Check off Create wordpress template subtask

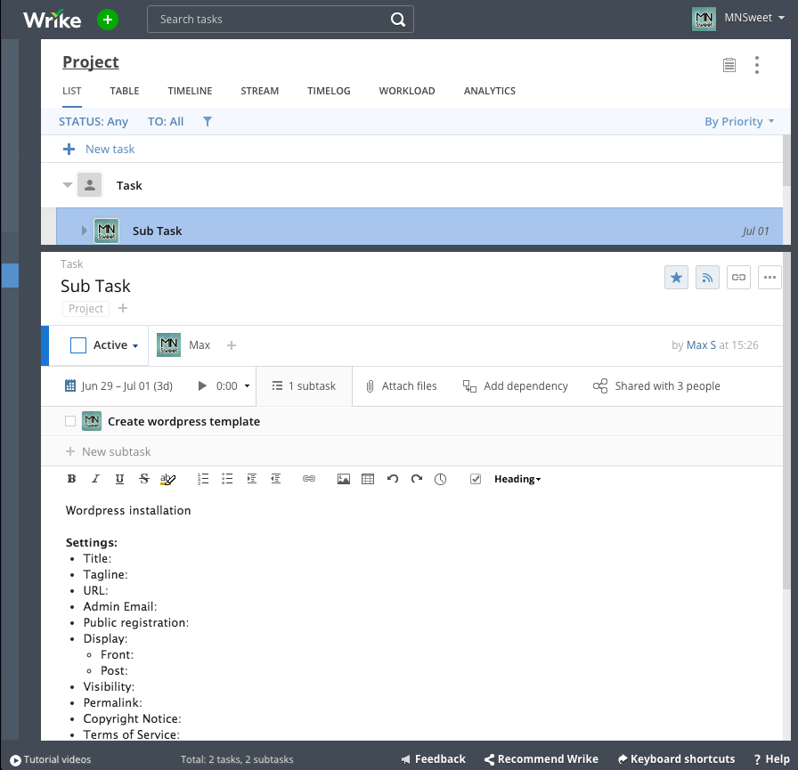point(70,421)
